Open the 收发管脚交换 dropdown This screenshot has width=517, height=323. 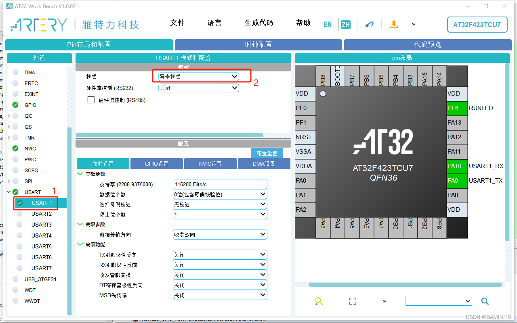[220, 275]
